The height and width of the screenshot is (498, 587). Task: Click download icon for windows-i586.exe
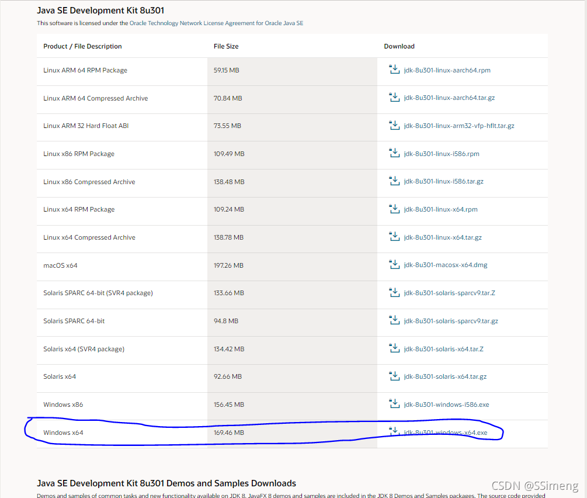(x=394, y=403)
